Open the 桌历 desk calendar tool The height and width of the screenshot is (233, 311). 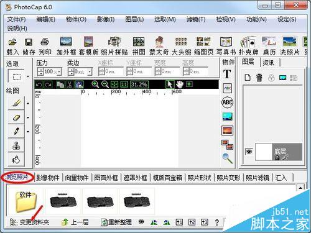point(269,46)
